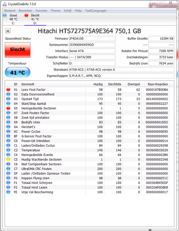Viewport: 179px width, 231px height.
Task: Select the Slecht drive D: tab
Action: pyautogui.click(x=35, y=19)
